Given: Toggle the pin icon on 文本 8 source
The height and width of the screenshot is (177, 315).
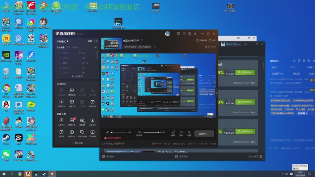Looking at the screenshot, I should click(x=80, y=53).
